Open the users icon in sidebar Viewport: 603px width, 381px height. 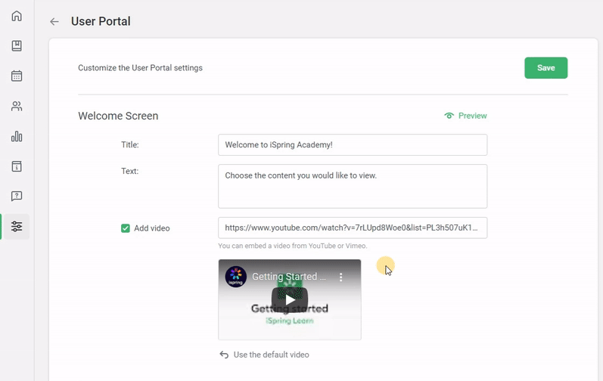click(17, 106)
